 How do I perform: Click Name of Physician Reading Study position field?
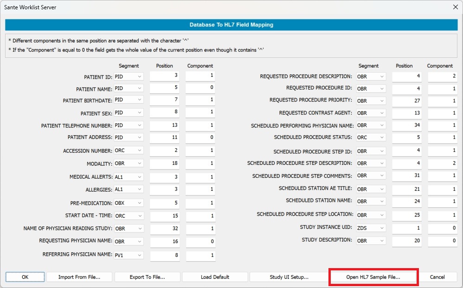point(165,229)
